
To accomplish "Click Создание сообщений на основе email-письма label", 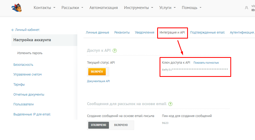I will tap(121, 116).
